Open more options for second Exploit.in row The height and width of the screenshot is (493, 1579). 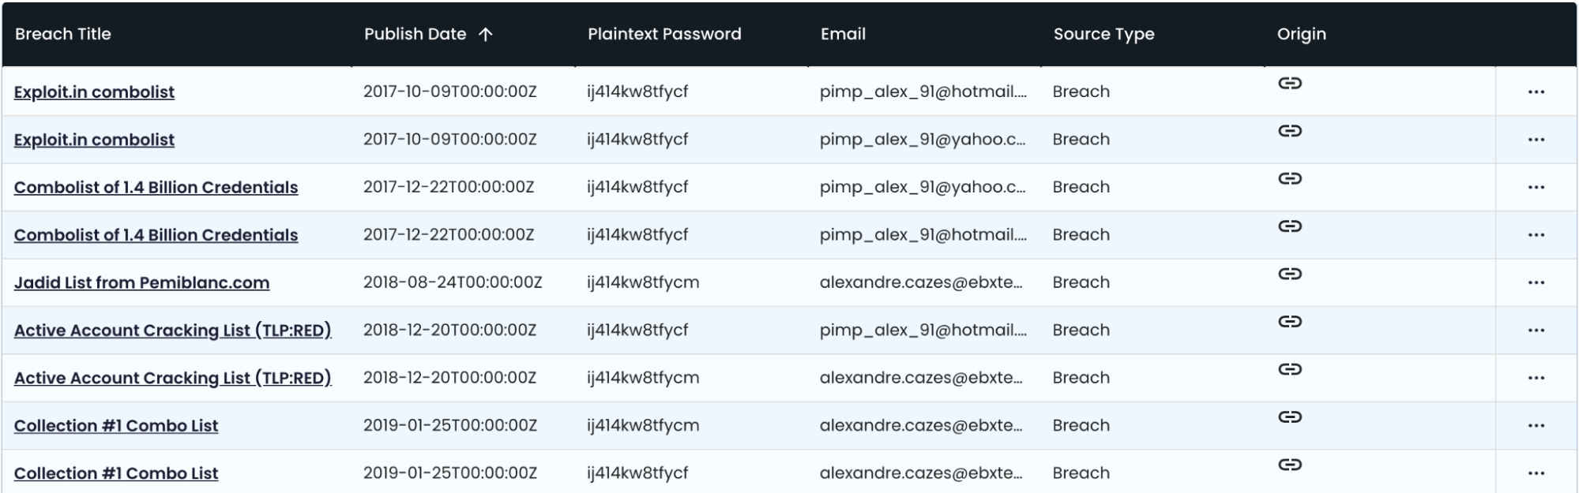[1536, 140]
